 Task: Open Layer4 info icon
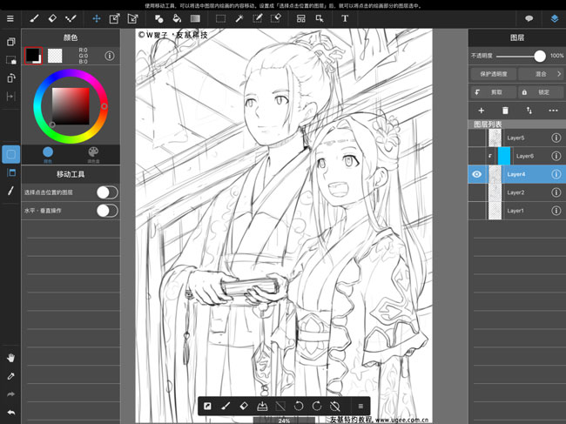(556, 174)
